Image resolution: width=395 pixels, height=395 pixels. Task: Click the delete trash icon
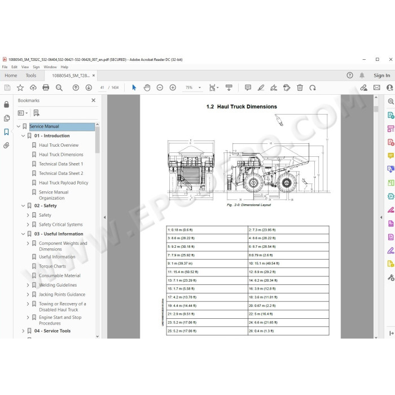pos(300,87)
